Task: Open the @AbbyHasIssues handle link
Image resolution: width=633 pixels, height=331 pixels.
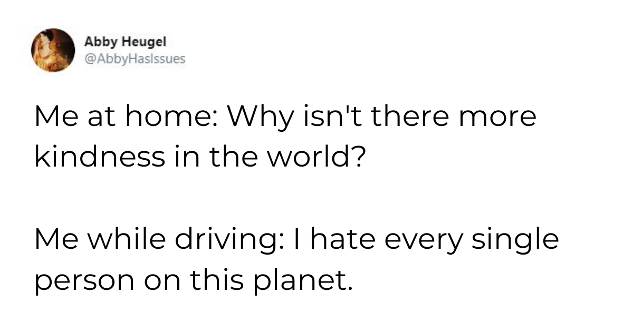Action: (x=135, y=59)
